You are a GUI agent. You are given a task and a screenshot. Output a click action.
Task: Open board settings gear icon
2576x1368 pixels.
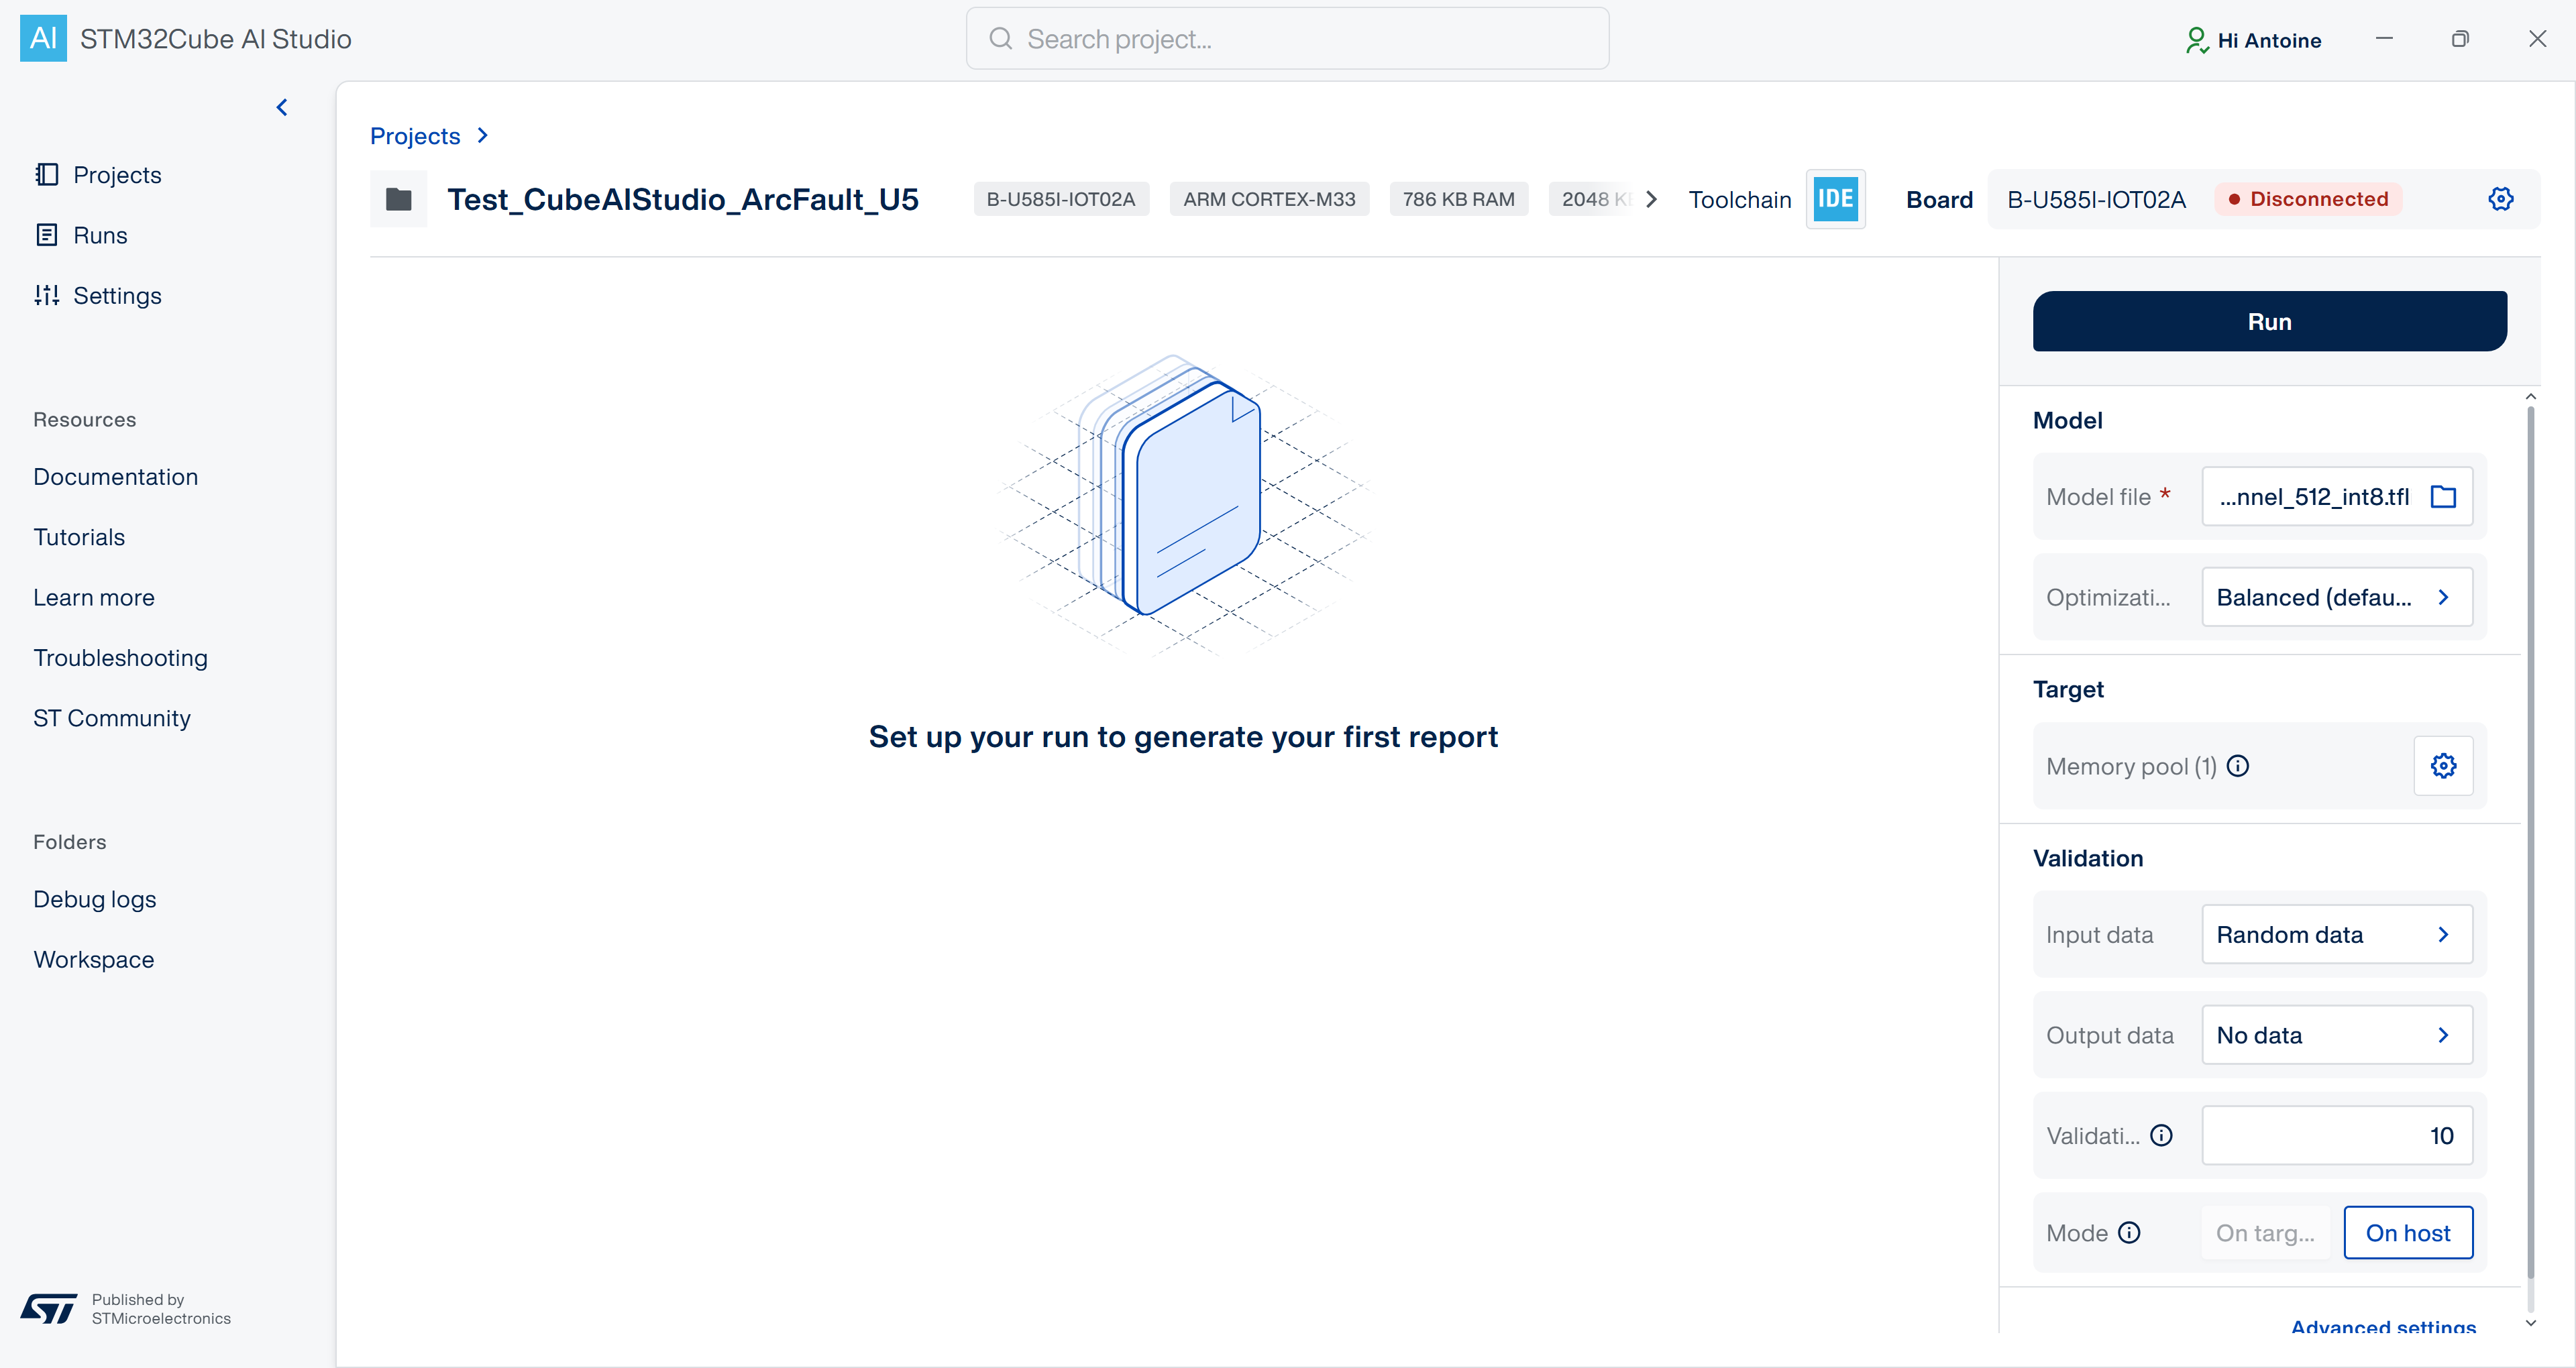(x=2500, y=198)
